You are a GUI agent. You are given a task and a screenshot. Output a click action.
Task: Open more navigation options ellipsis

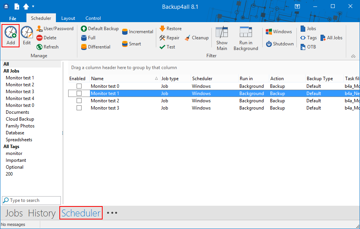pos(112,213)
